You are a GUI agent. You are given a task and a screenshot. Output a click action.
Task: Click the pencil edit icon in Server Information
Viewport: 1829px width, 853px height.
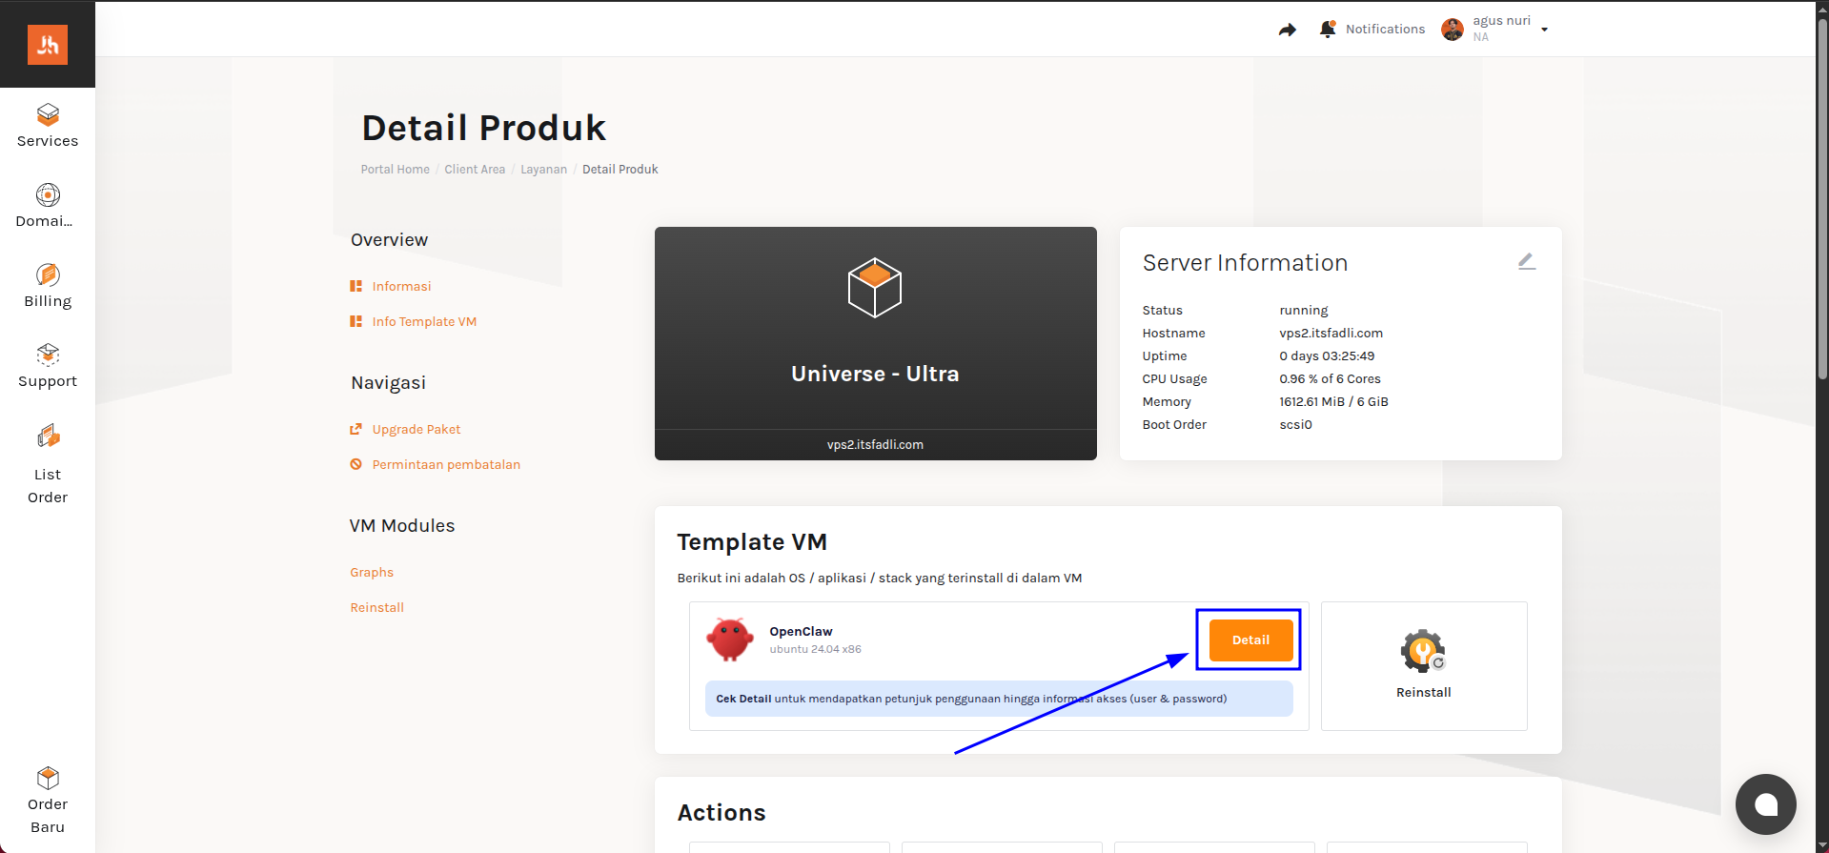(x=1526, y=261)
